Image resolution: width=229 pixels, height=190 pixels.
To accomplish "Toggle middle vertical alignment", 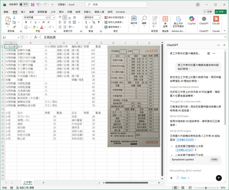I will click(x=65, y=18).
